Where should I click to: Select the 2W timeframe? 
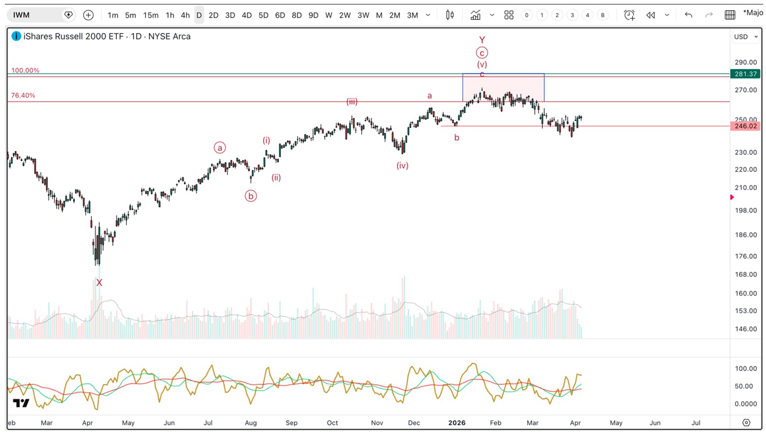point(345,15)
